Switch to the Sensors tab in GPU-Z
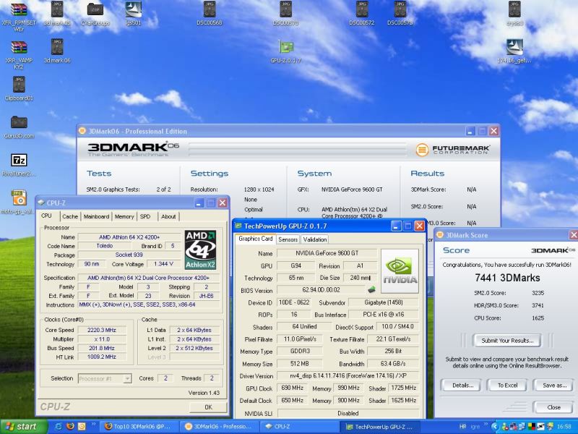 point(288,239)
